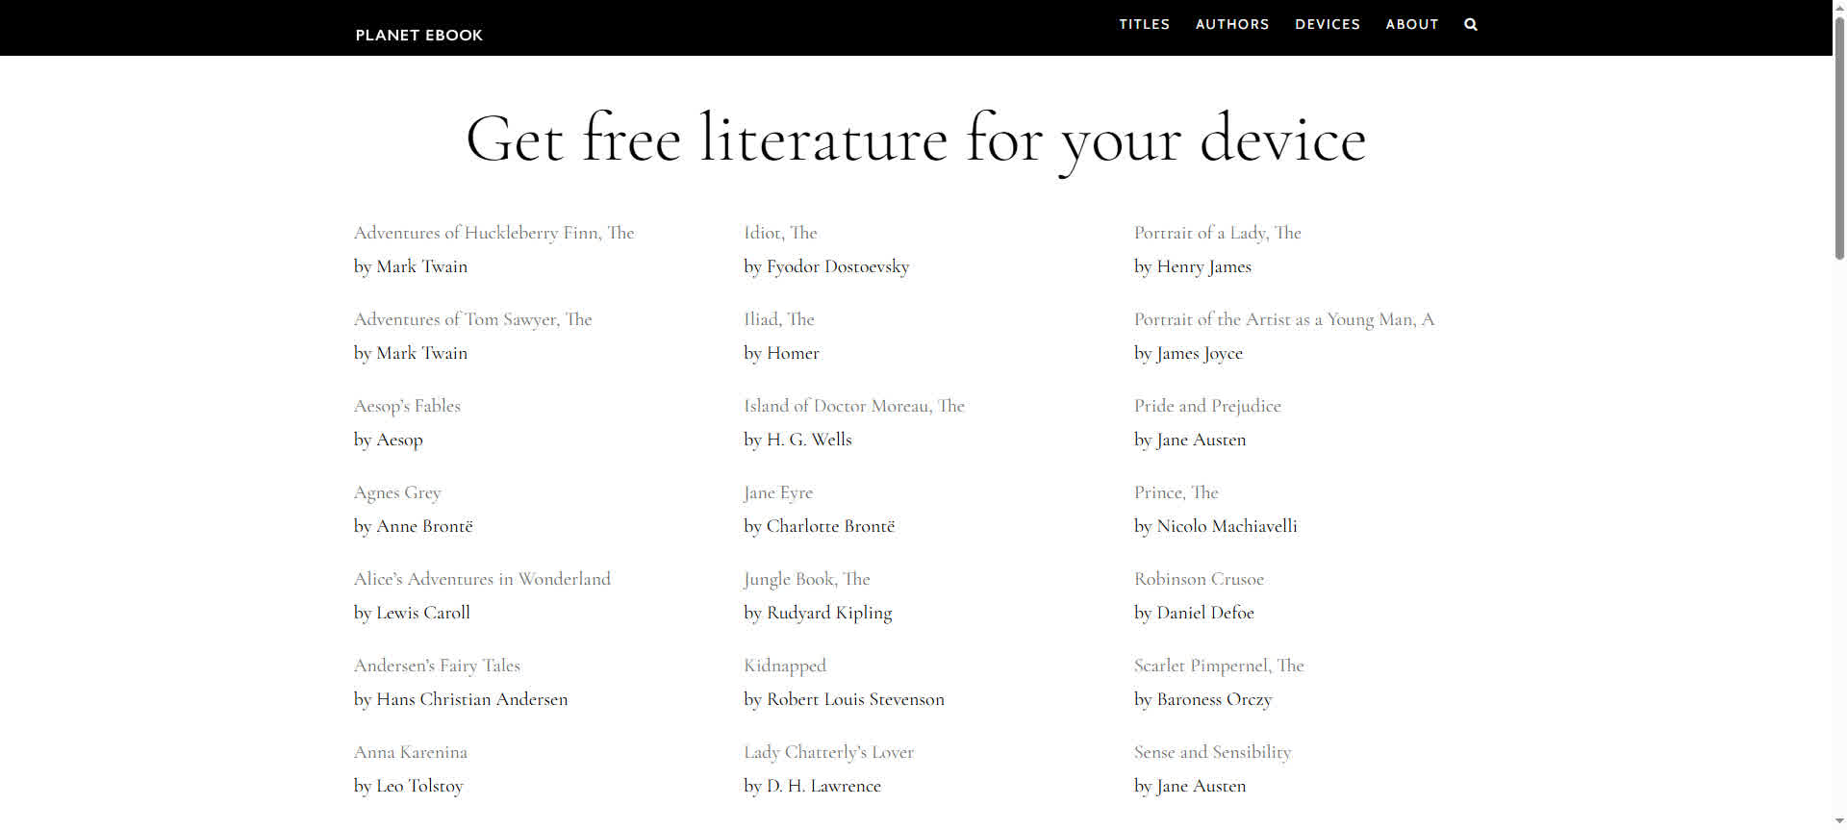Screen dimensions: 1847x830
Task: Open The Idiot title link
Action: point(781,233)
